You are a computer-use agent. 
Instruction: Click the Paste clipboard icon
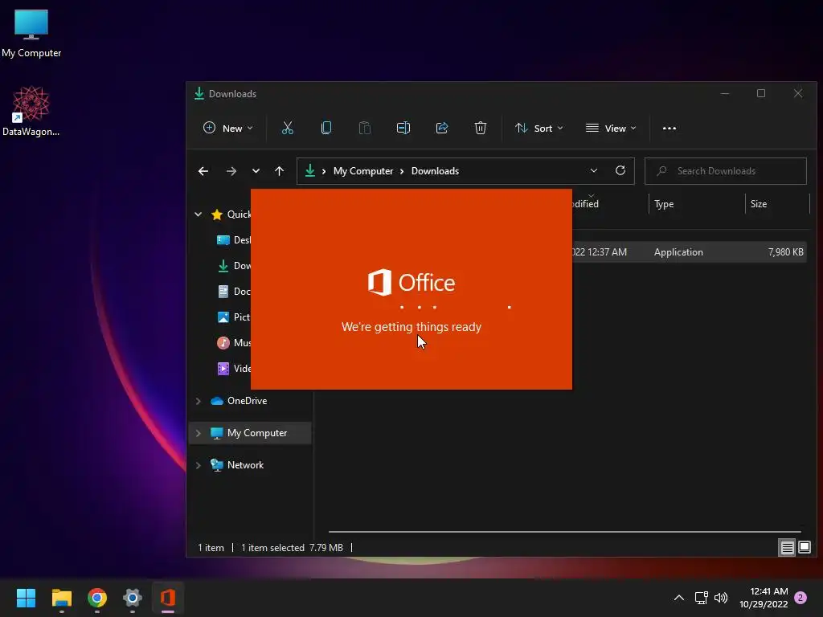[x=365, y=128]
